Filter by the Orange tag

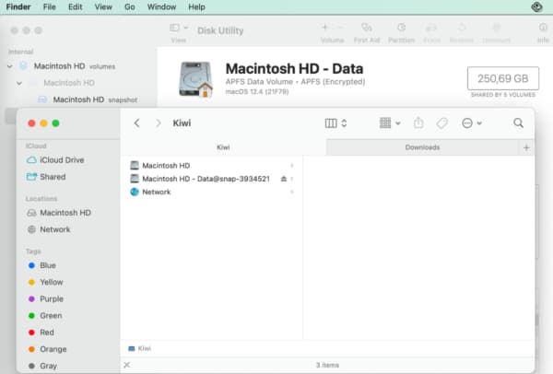point(47,349)
